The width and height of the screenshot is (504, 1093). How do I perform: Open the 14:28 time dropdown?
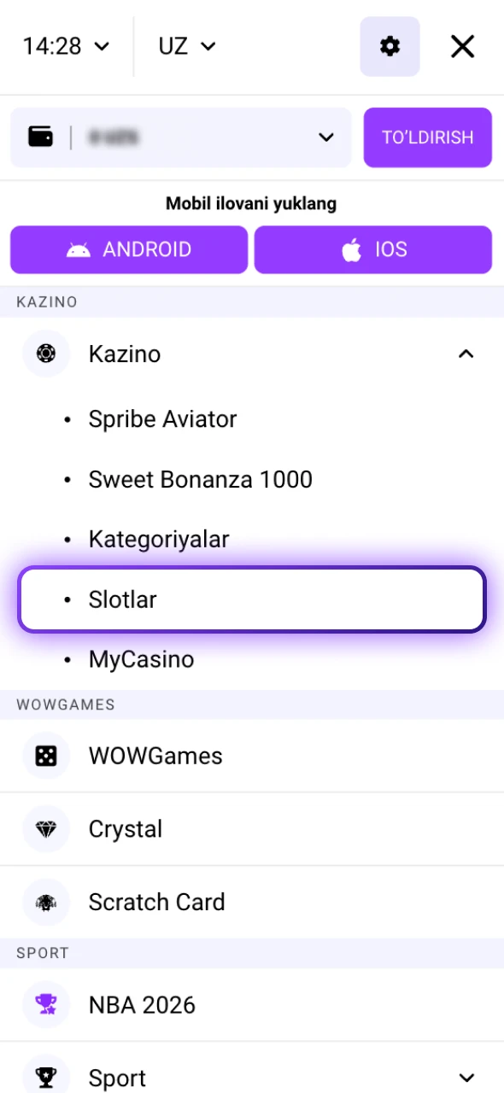67,46
